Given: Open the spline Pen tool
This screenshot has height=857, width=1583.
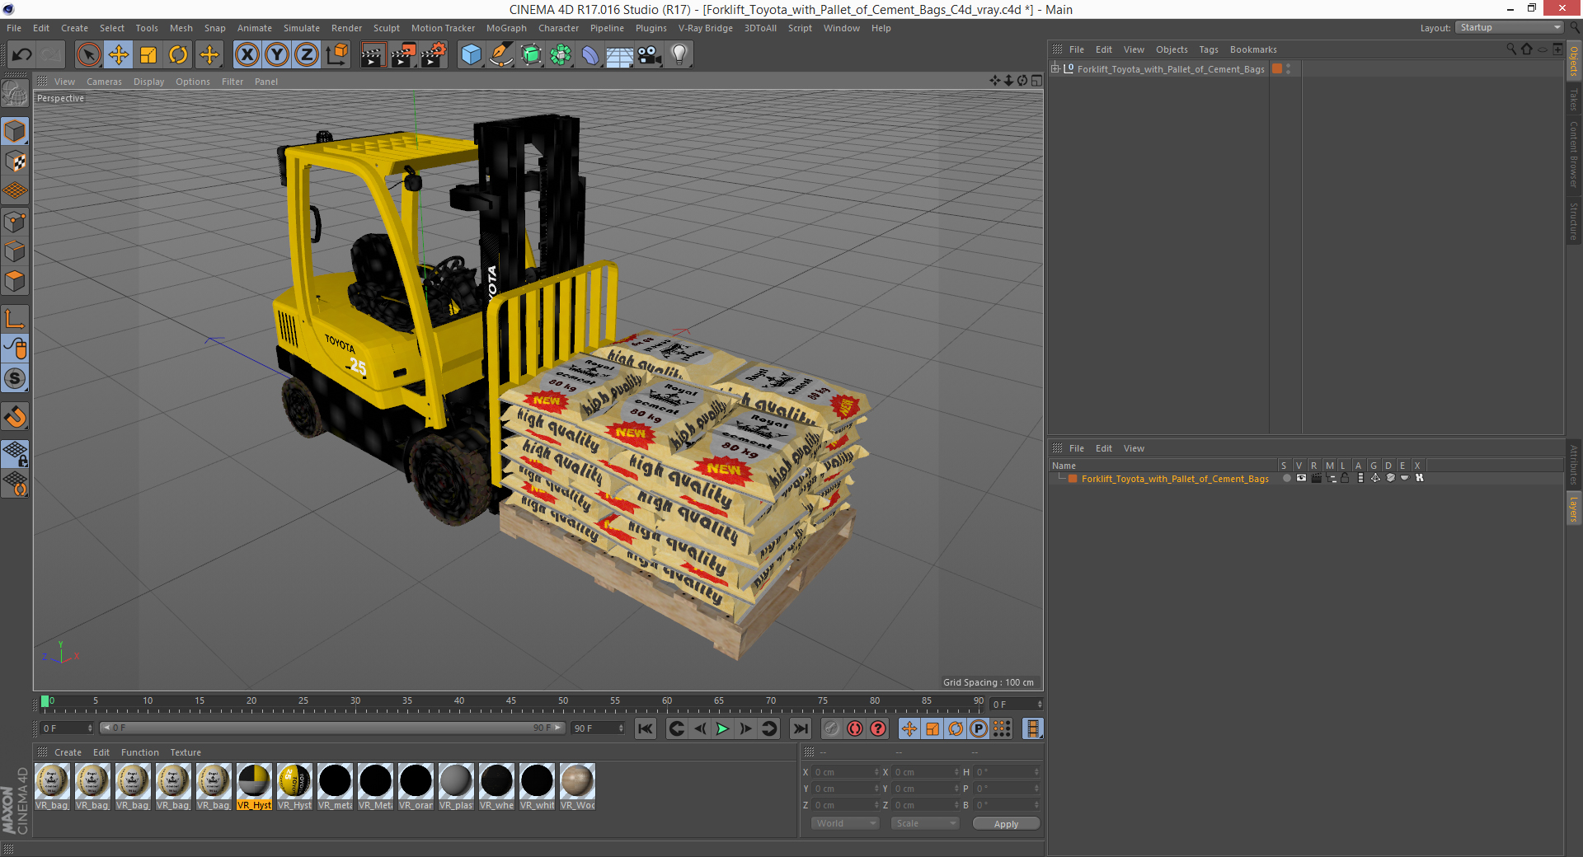Looking at the screenshot, I should click(500, 55).
